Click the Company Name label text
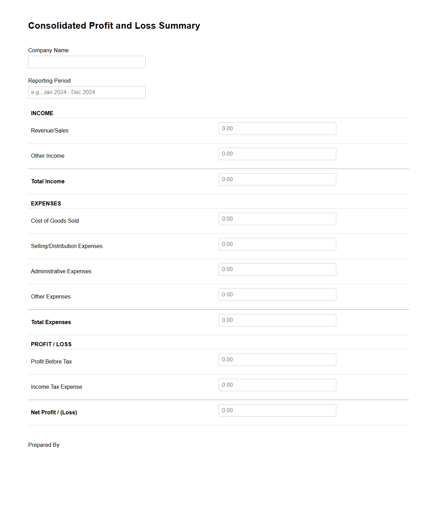Screen dimensions: 437x515 click(48, 50)
